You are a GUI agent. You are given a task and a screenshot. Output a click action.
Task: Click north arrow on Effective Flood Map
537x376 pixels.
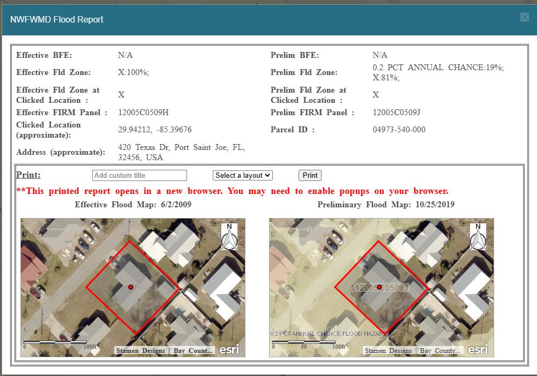click(x=229, y=237)
